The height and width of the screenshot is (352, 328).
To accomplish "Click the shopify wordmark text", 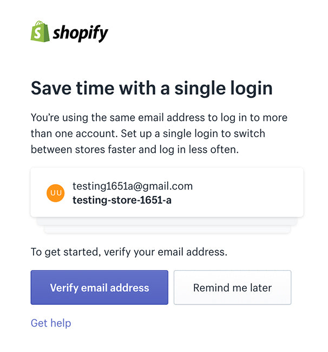I will click(81, 34).
